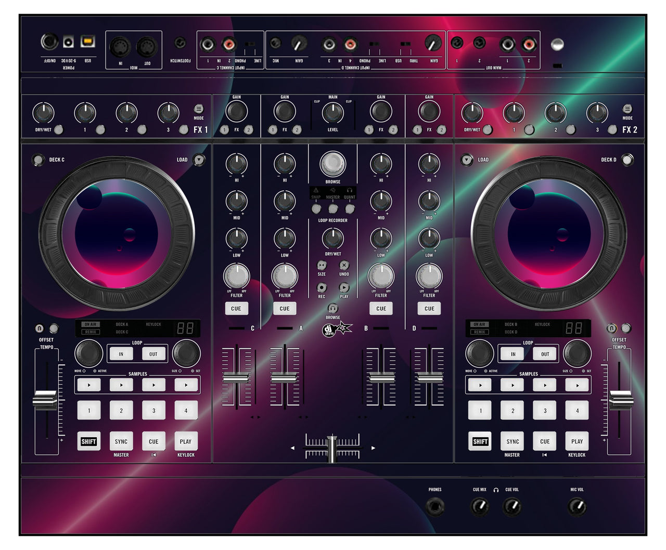Viewport: 666px width, 550px height.
Task: Click the Deck D tempo fader
Action: (621, 400)
